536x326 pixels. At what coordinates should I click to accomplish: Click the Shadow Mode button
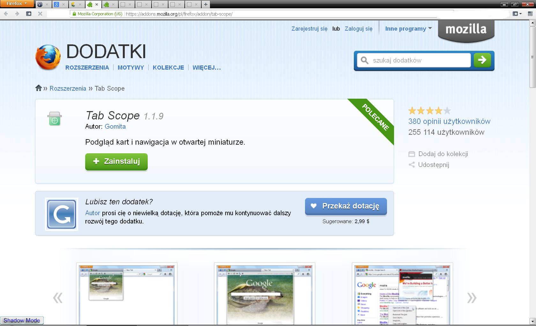point(22,321)
